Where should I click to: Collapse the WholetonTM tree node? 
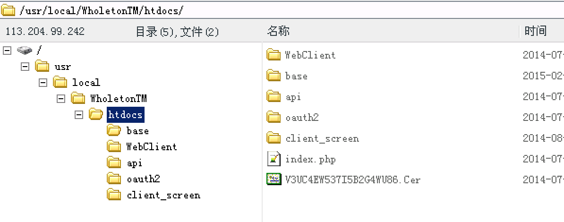(x=61, y=98)
